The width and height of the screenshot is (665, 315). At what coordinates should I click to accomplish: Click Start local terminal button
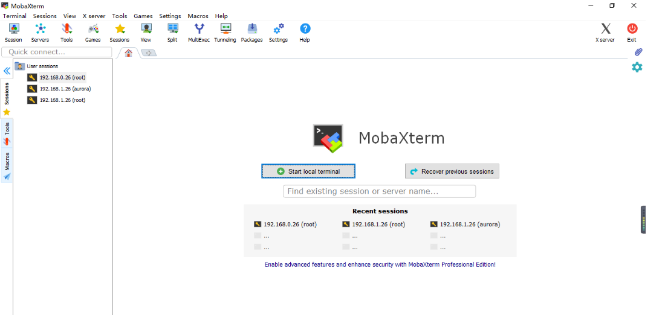click(308, 171)
